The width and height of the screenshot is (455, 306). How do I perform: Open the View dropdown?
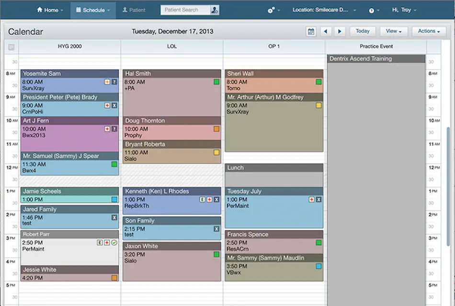(x=393, y=31)
